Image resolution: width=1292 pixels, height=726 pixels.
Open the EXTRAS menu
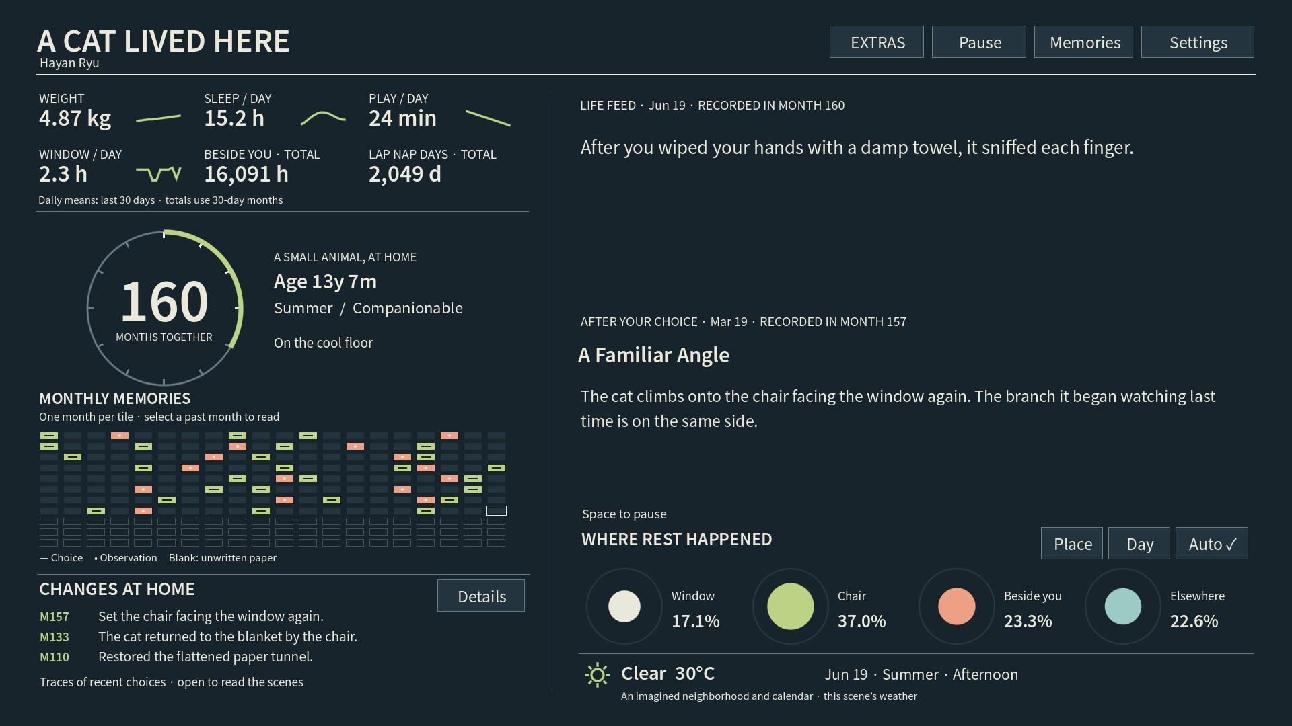[x=877, y=42]
